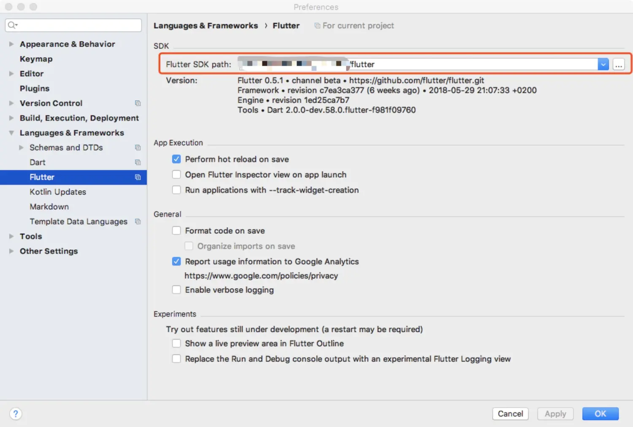Click the search magnifier icon in sidebar
This screenshot has width=633, height=427.
12,25
